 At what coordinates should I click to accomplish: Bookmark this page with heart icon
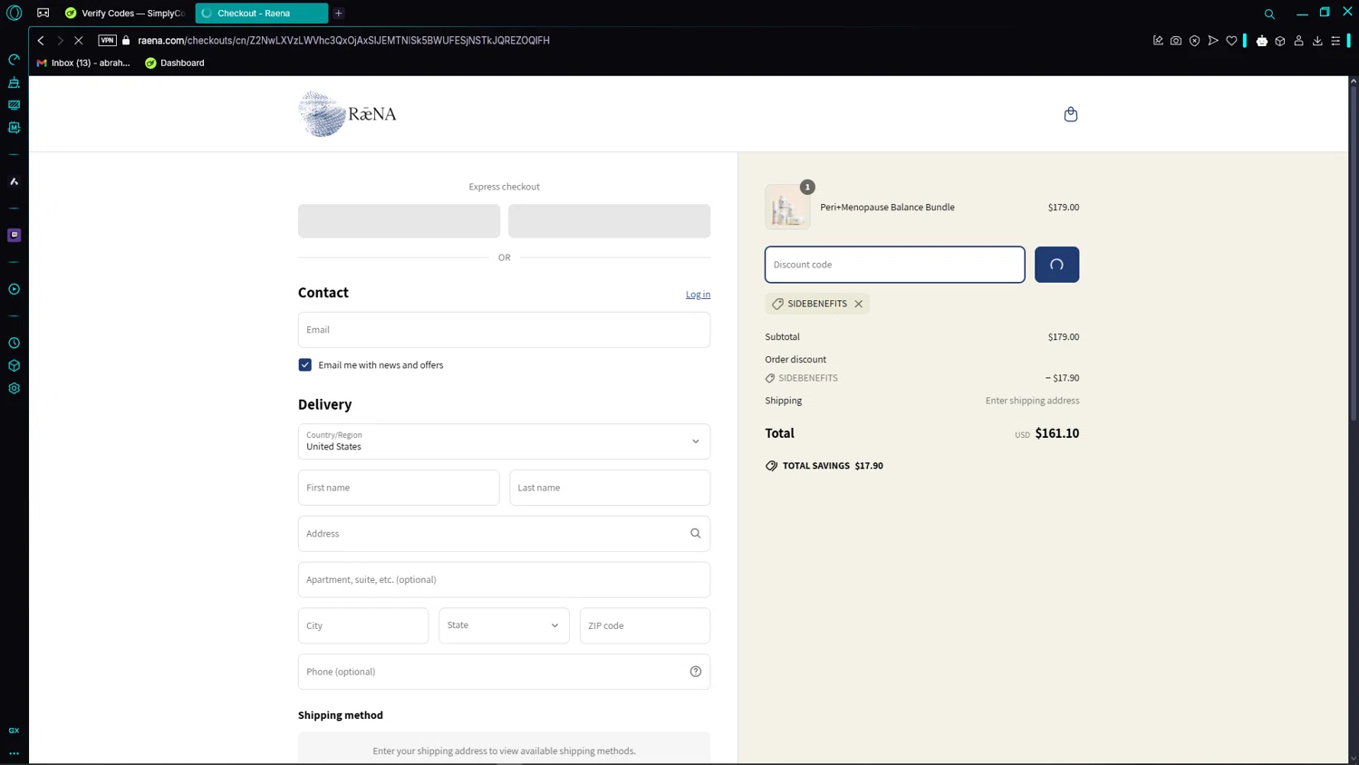click(1231, 41)
